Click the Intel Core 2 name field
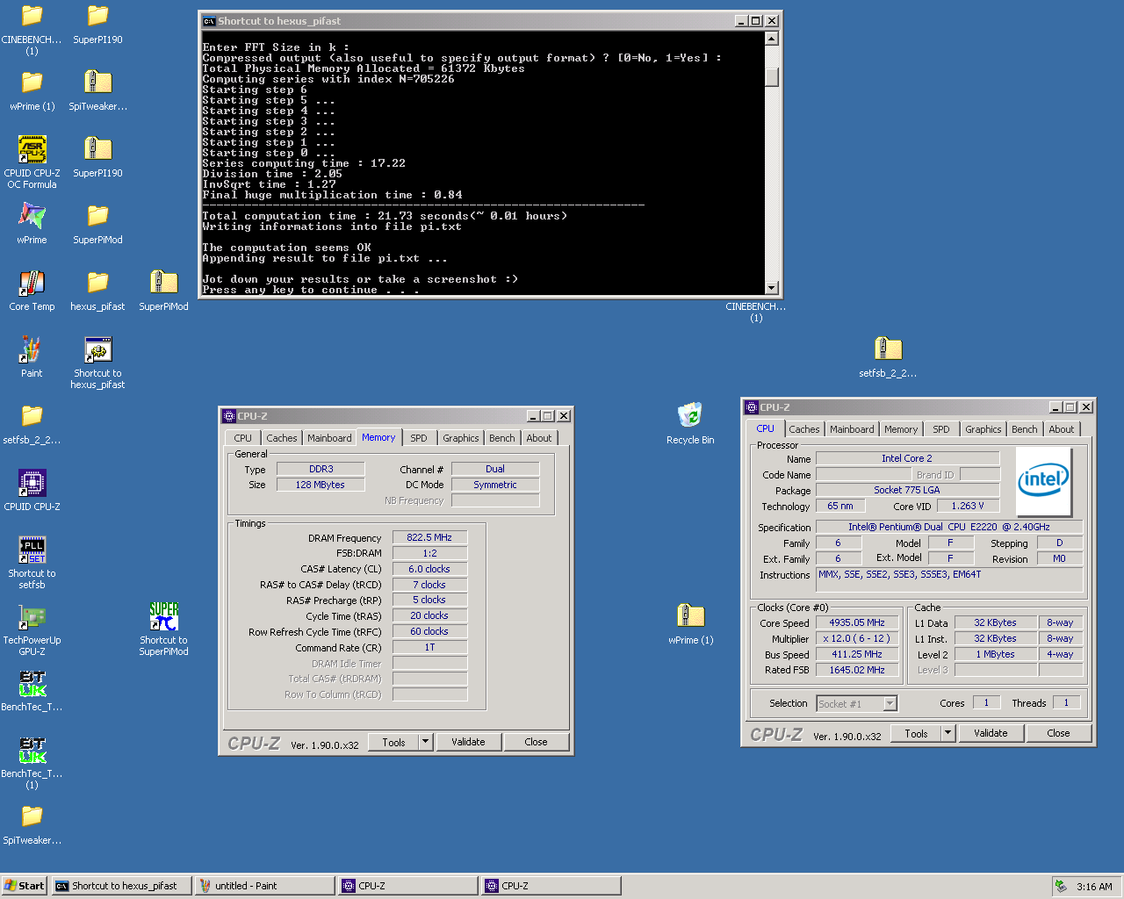The width and height of the screenshot is (1124, 899). pyautogui.click(x=907, y=458)
